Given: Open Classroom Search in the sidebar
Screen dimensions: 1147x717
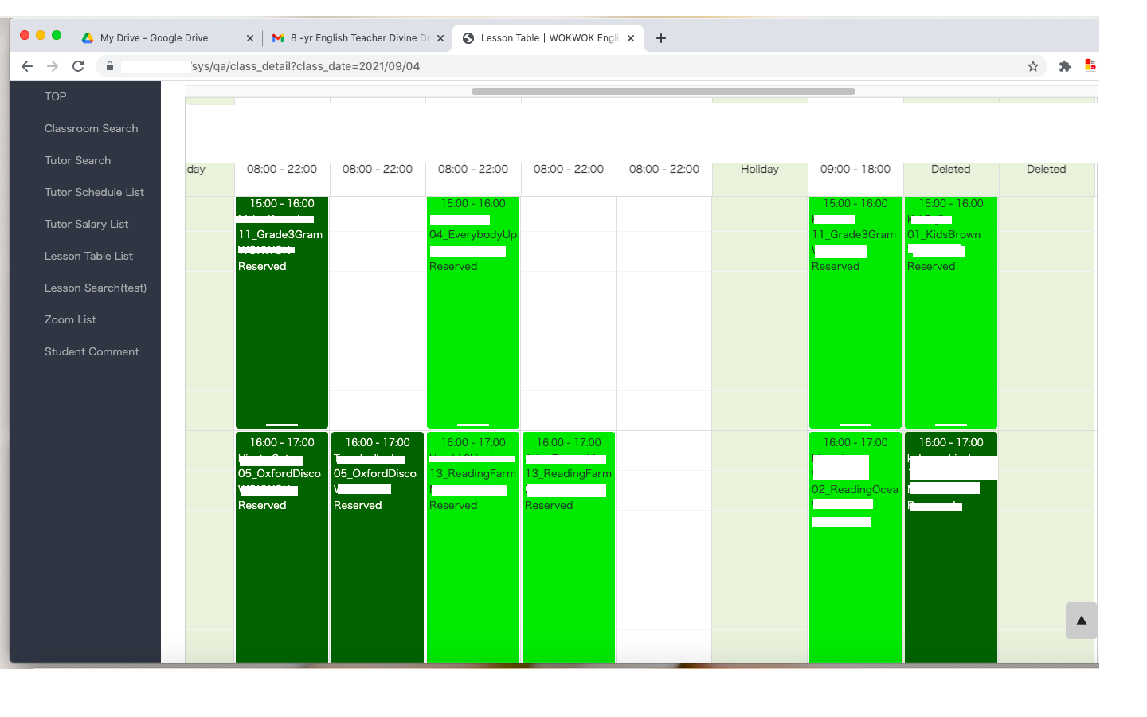Looking at the screenshot, I should pyautogui.click(x=92, y=128).
